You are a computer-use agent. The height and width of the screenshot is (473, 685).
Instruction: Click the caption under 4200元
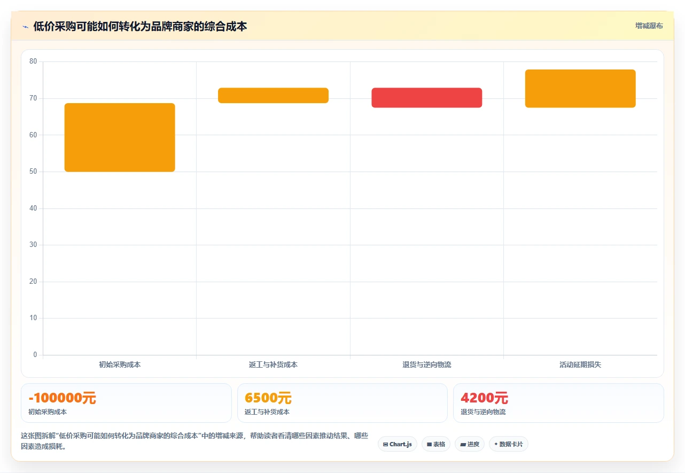coord(483,412)
